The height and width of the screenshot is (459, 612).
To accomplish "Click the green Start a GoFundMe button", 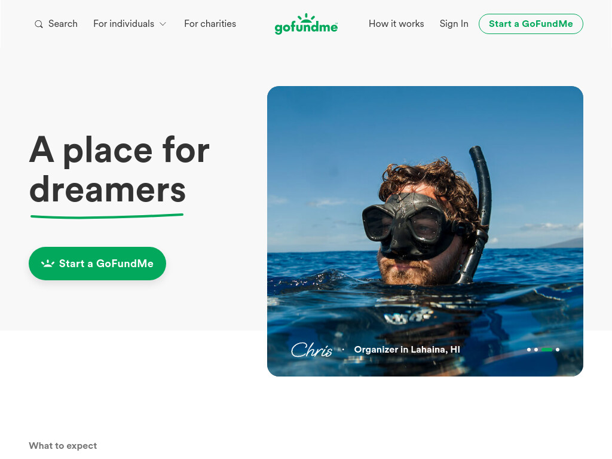I will point(97,264).
